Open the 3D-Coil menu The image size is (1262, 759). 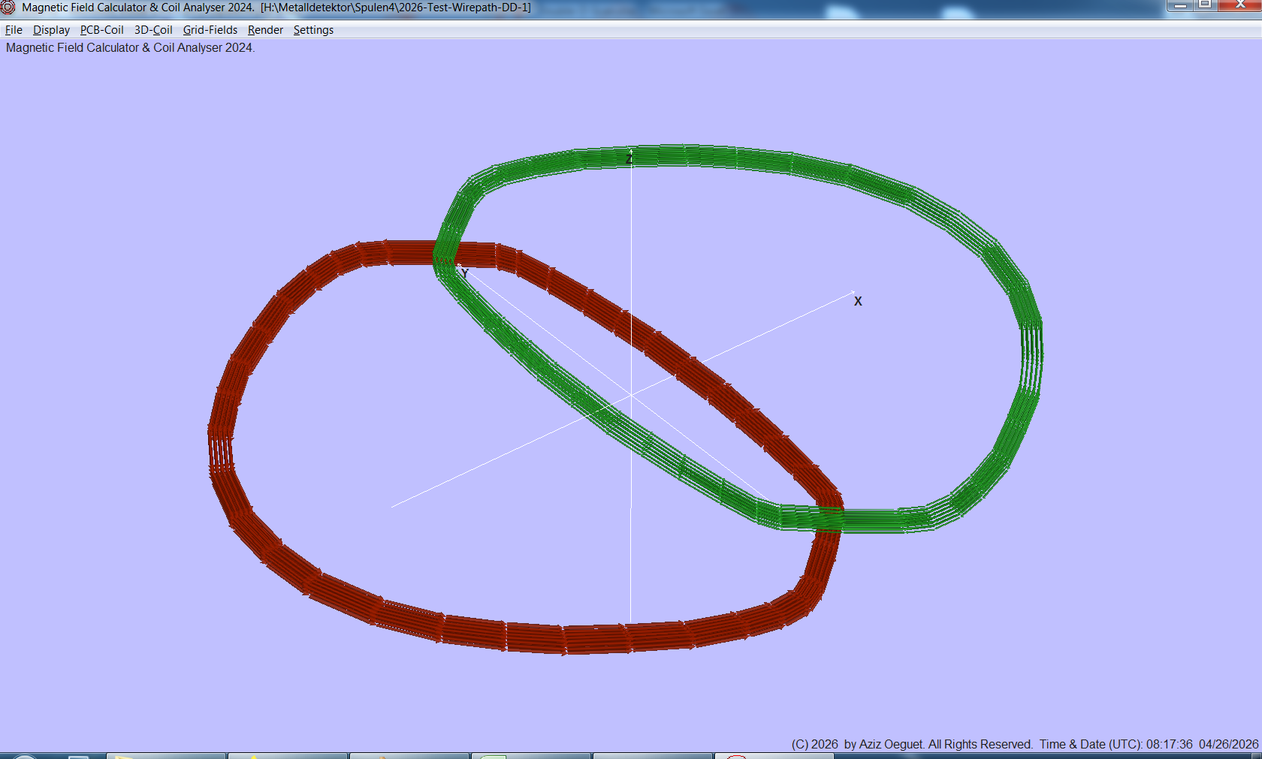(x=152, y=30)
